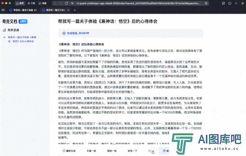Focus the address bar showing vt.quark.cn
The image size is (246, 156).
click(x=138, y=3)
